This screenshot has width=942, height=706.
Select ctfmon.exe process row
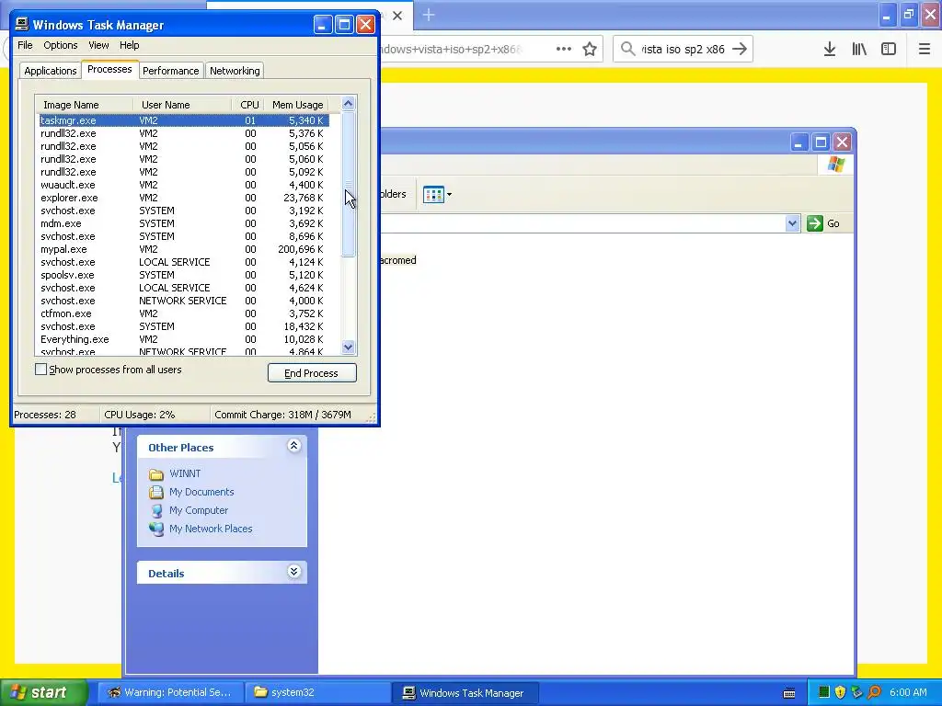tap(184, 313)
